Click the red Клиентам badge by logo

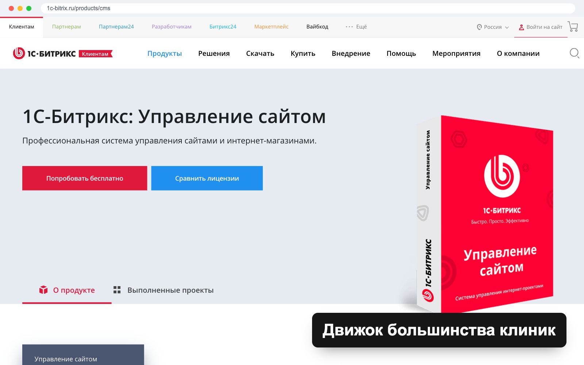tap(96, 54)
